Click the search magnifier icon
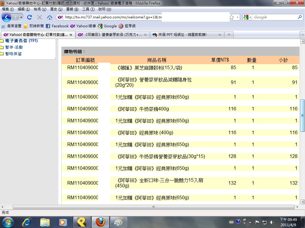Screen dimensions: 305x228 pyautogui.click(x=300, y=17)
